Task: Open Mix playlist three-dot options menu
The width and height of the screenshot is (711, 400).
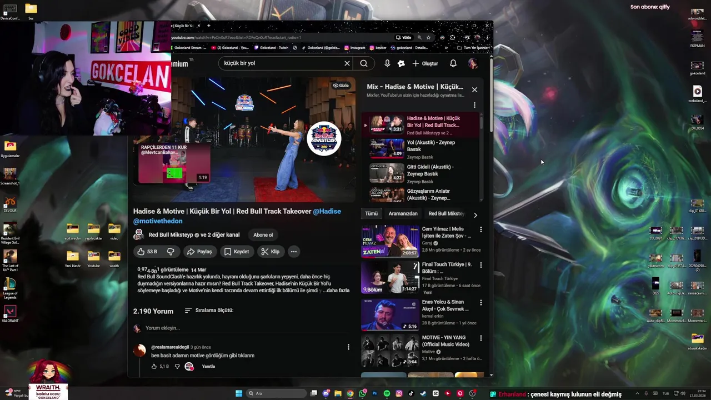Action: [x=474, y=105]
